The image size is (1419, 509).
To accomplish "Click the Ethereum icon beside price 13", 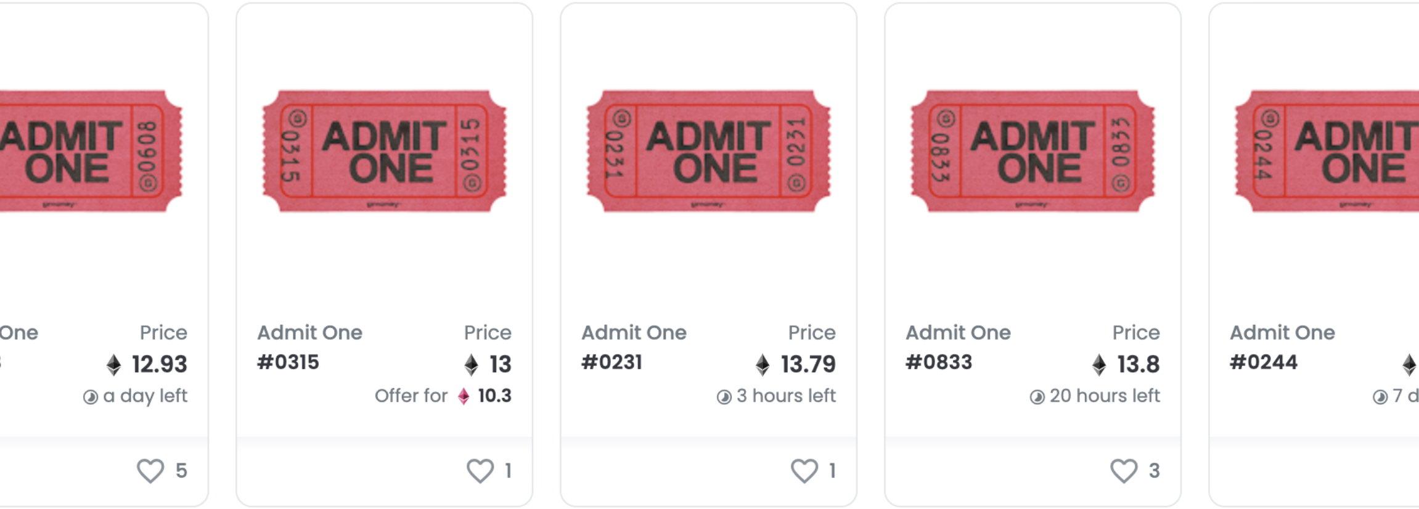I will click(472, 365).
